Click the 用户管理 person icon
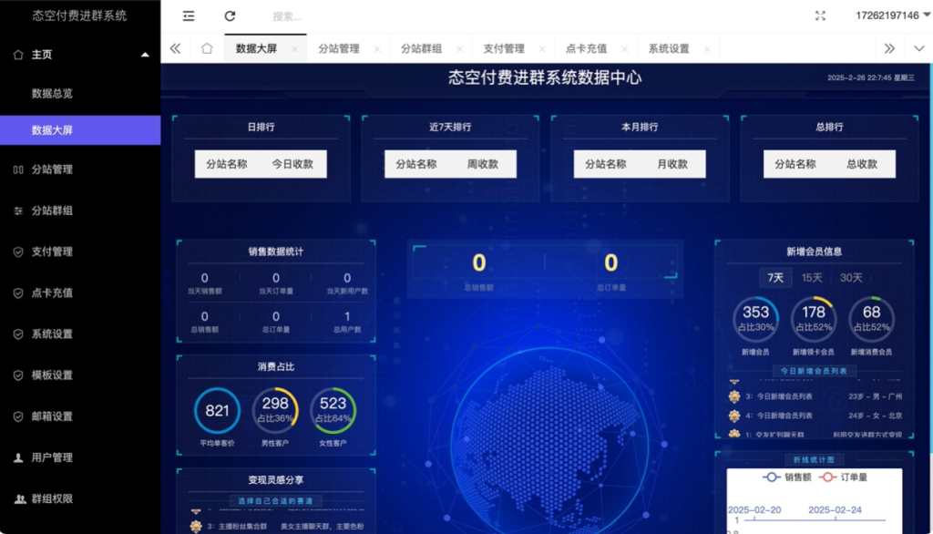 coord(18,457)
